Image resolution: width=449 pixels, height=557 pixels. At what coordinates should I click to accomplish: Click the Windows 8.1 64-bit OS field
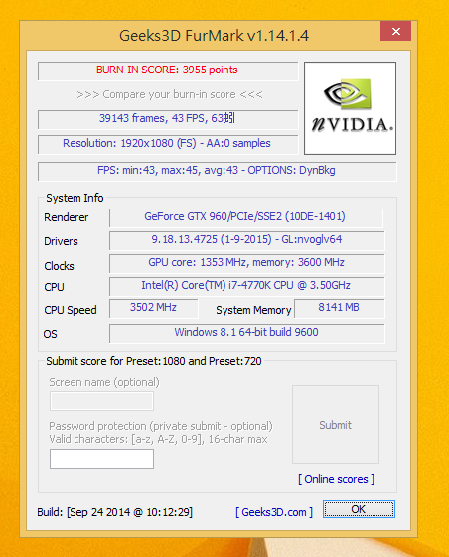click(x=246, y=333)
